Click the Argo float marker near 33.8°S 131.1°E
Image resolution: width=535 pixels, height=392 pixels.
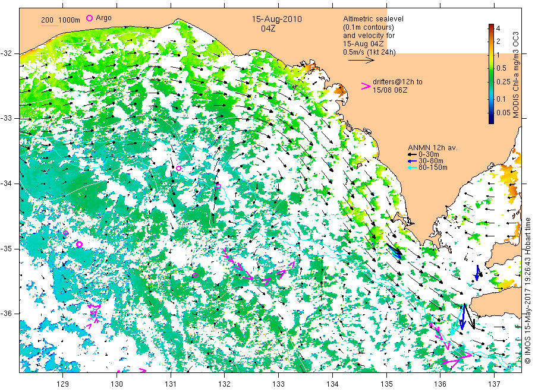178,169
